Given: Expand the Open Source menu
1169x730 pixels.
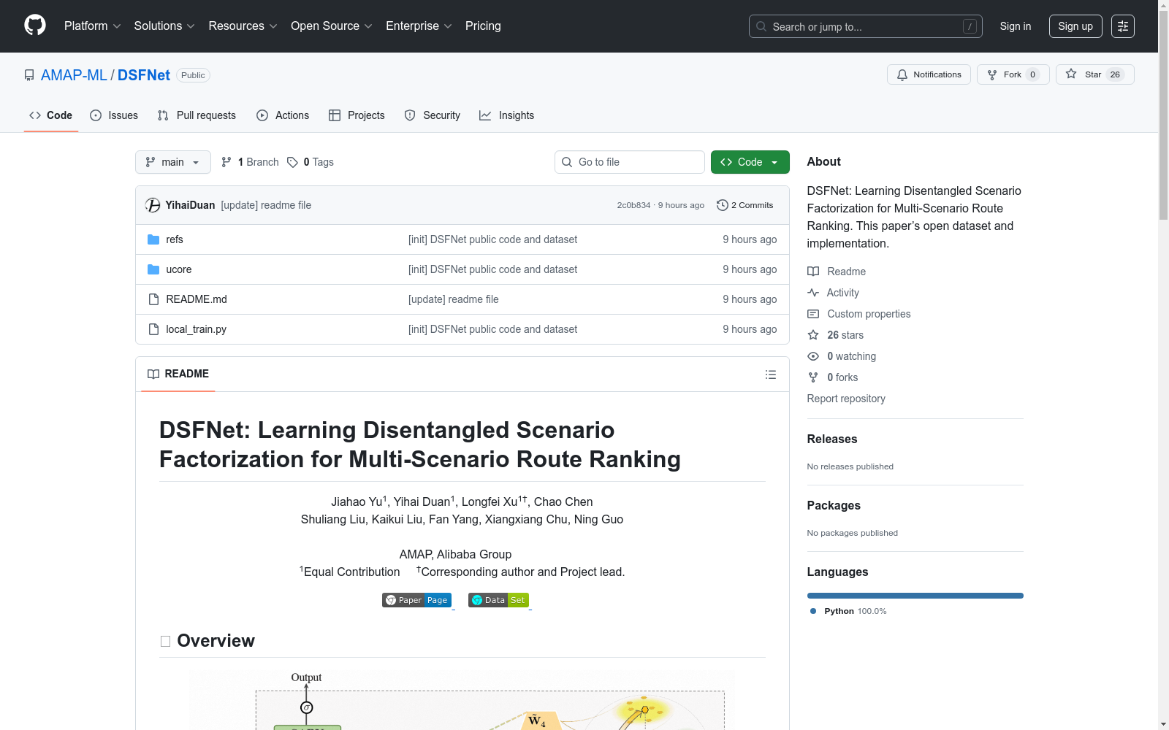Looking at the screenshot, I should tap(332, 26).
